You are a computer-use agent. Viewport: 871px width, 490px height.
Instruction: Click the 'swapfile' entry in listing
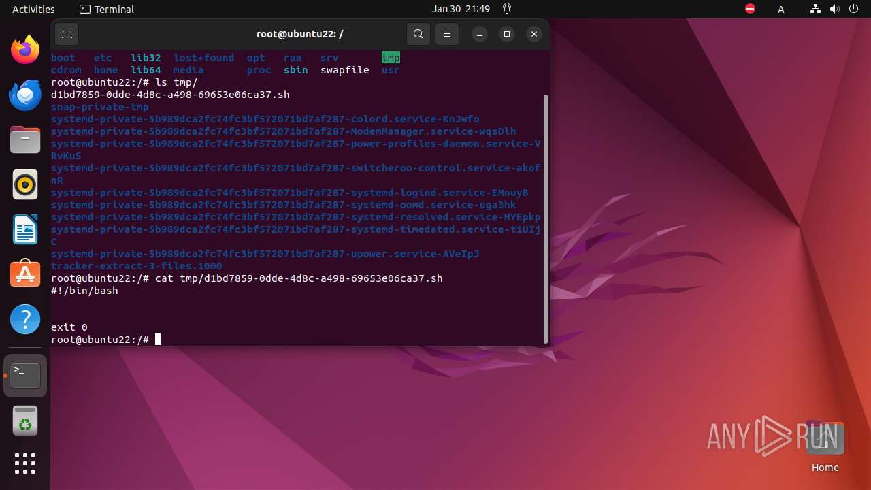tap(345, 70)
